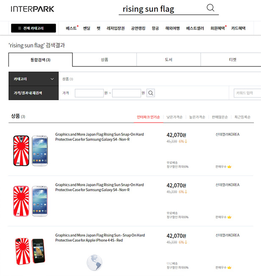Viewport: 261px width, 276px height.
Task: Open the 카드혜택 menu item
Action: [x=238, y=28]
